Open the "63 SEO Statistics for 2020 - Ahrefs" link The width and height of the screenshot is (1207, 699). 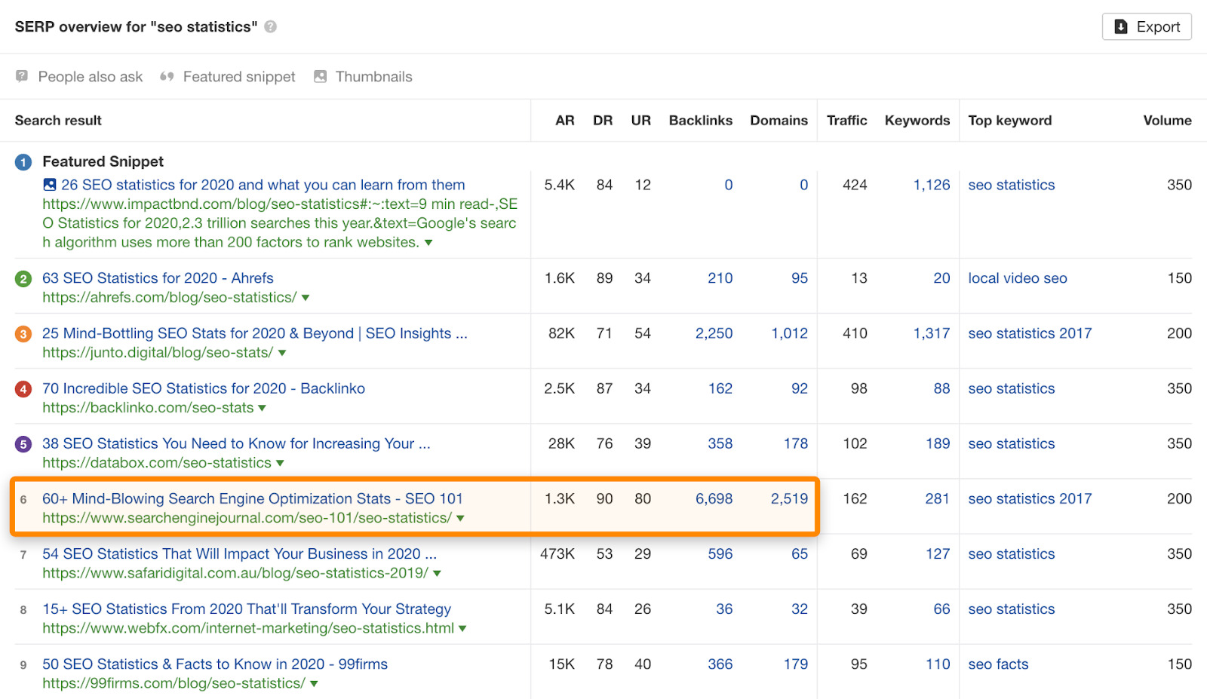pyautogui.click(x=158, y=277)
